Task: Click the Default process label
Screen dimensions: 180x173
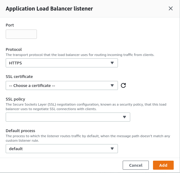Action: coord(20,131)
